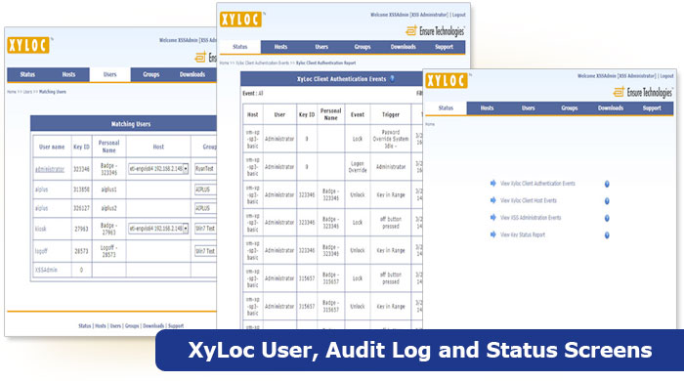Select Users tab in Users window

(x=109, y=74)
